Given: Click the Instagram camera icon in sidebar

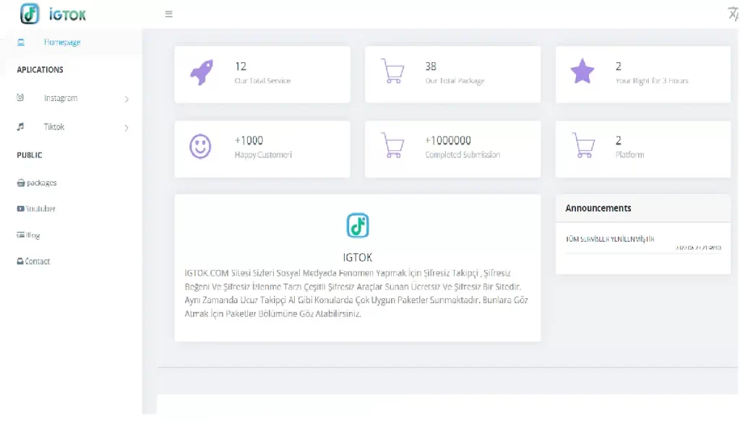Looking at the screenshot, I should pyautogui.click(x=20, y=97).
